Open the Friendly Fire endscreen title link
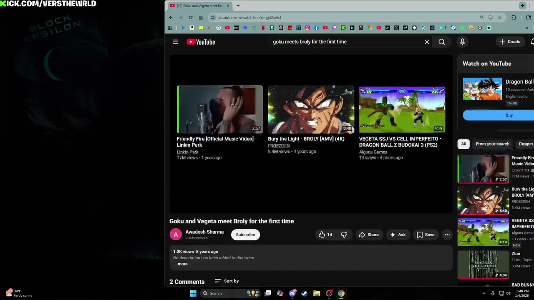The image size is (534, 300). (x=217, y=142)
